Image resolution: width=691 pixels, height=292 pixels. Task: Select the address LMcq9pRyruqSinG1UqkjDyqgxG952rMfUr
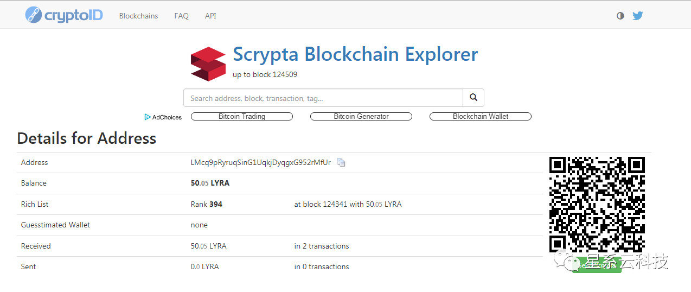[x=261, y=162]
